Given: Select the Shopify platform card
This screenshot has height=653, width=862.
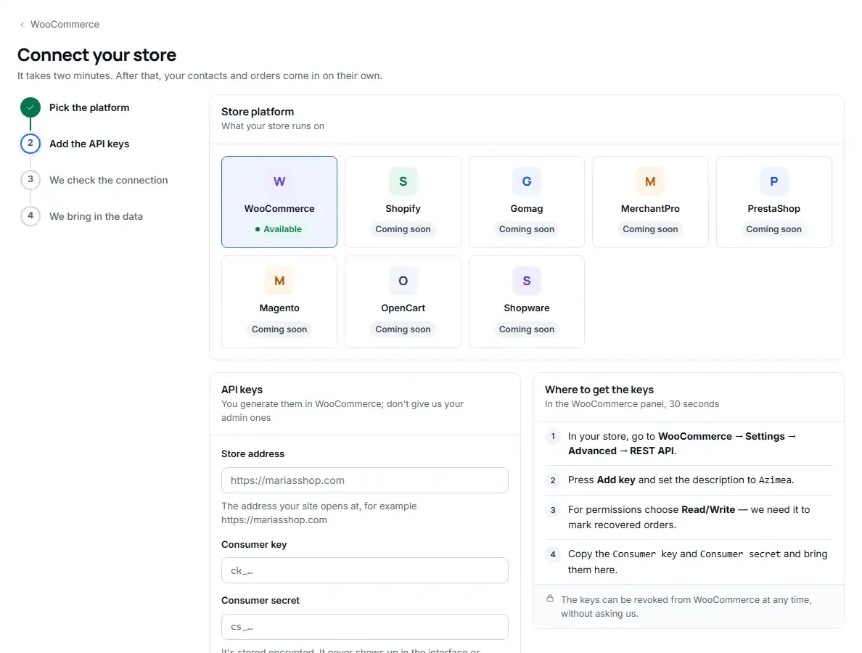Looking at the screenshot, I should coord(403,202).
